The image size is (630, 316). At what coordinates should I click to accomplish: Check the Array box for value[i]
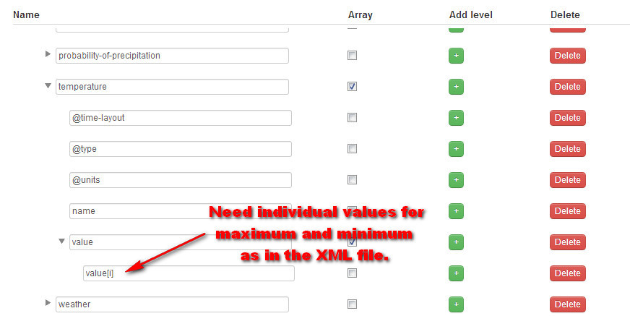coord(352,273)
